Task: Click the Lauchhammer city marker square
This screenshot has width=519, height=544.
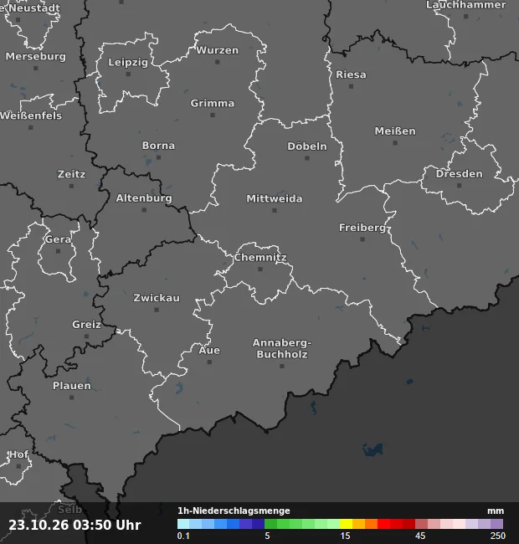Action: 466,16
